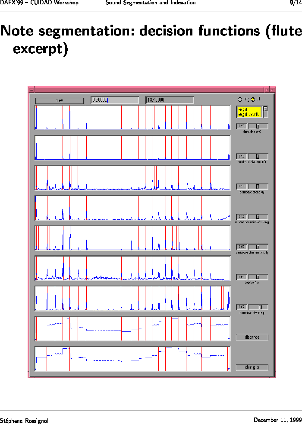
Task: Select the yellow-filled radio button
Action: click(x=253, y=99)
